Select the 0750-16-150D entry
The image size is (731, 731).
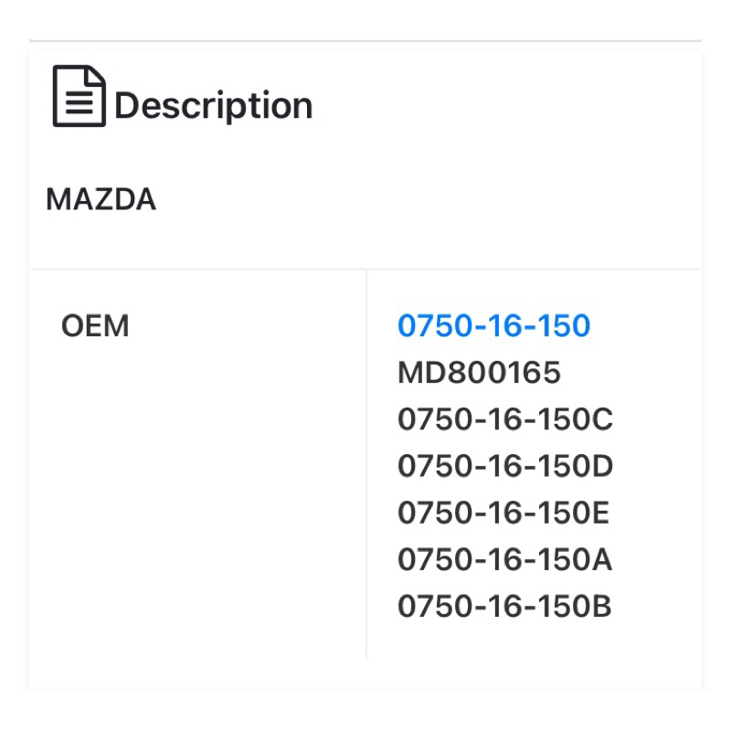[x=504, y=466]
